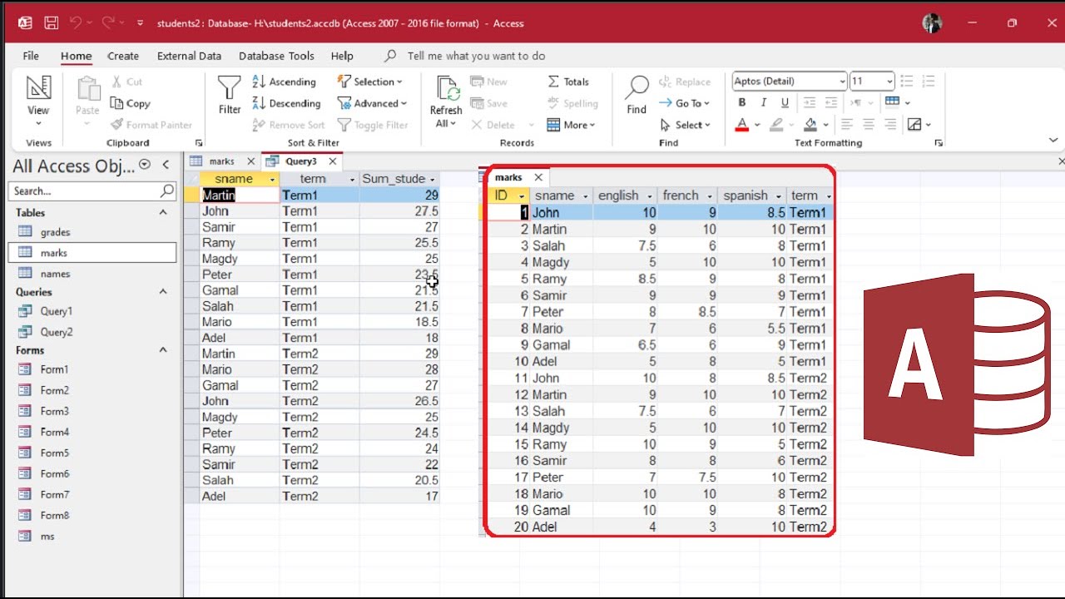
Task: Close the Query3 tab
Action: coord(333,161)
